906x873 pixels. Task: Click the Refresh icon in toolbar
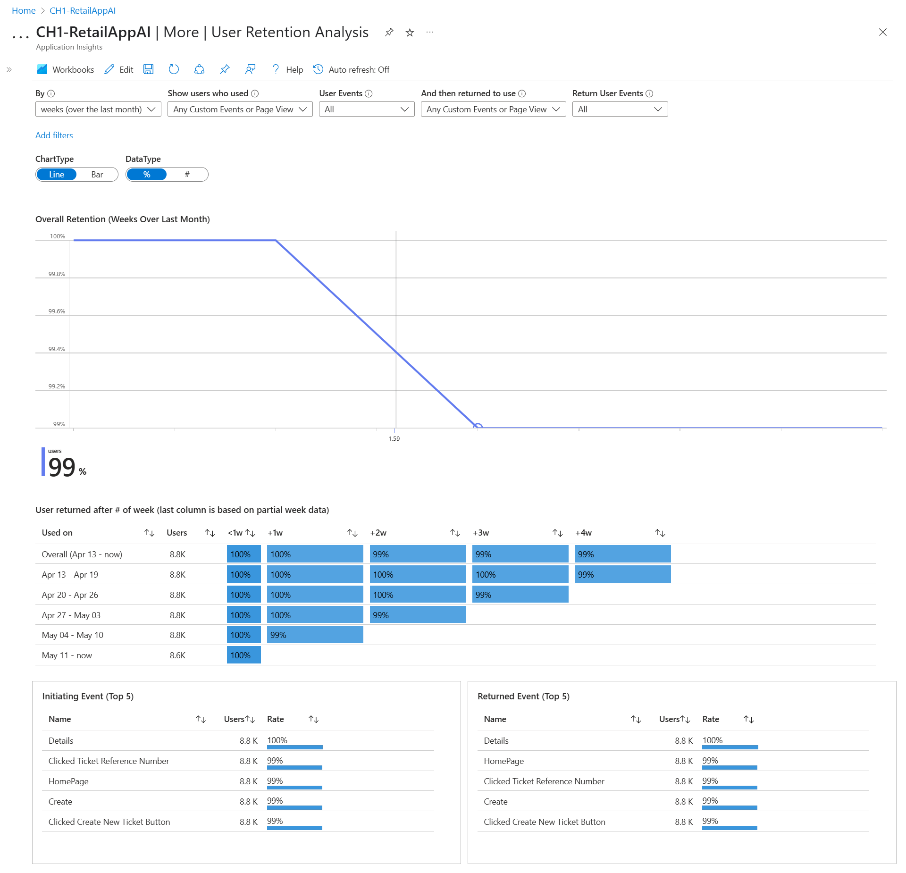(x=174, y=69)
